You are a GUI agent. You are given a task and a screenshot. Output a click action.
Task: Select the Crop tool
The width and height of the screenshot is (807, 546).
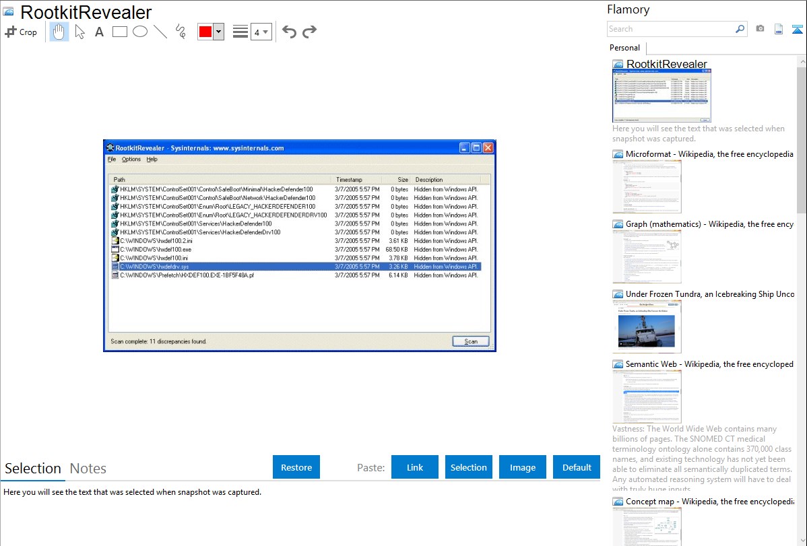pos(21,32)
